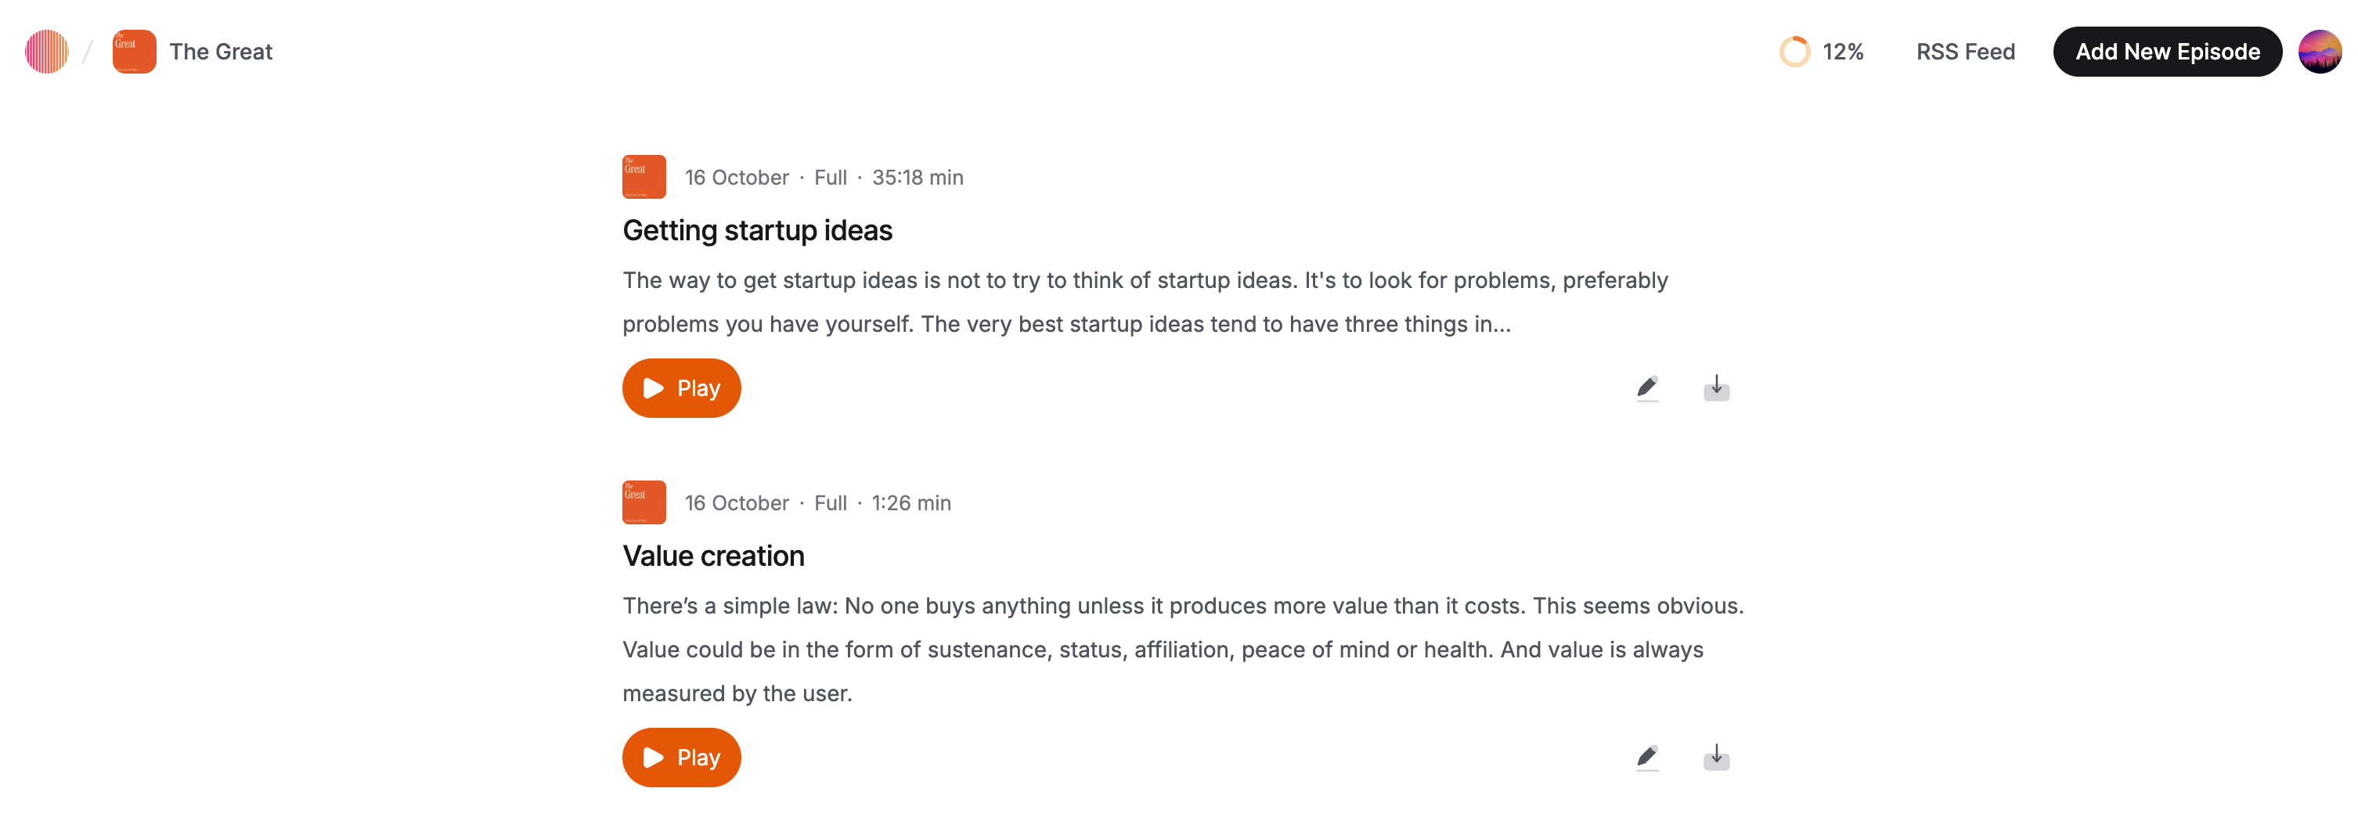Download the Value creation episode
Viewport: 2358px width, 828px height.
[x=1716, y=758]
